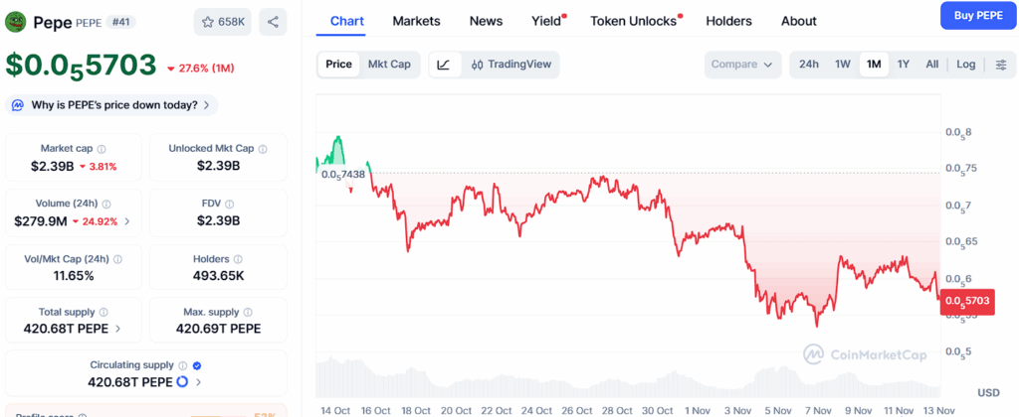Click the chart settings sliders icon
The height and width of the screenshot is (417, 1019).
point(1000,65)
